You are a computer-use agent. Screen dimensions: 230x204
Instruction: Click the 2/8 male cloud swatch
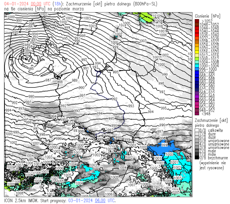coord(197,151)
